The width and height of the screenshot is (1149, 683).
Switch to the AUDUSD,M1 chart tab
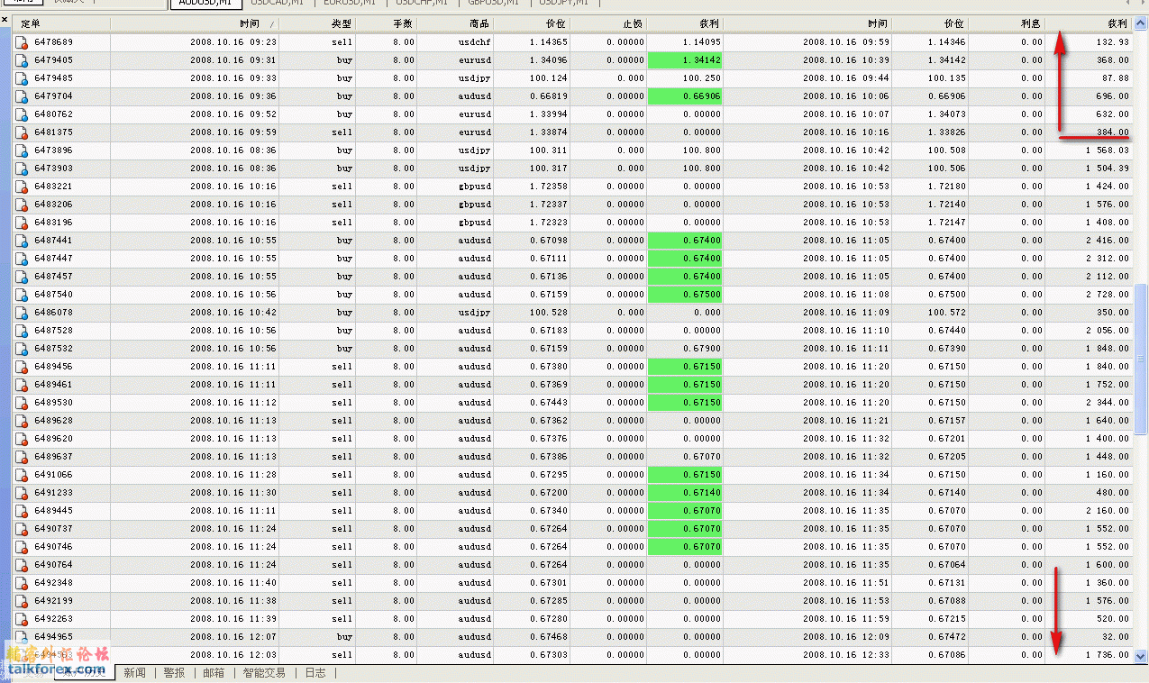pyautogui.click(x=205, y=4)
